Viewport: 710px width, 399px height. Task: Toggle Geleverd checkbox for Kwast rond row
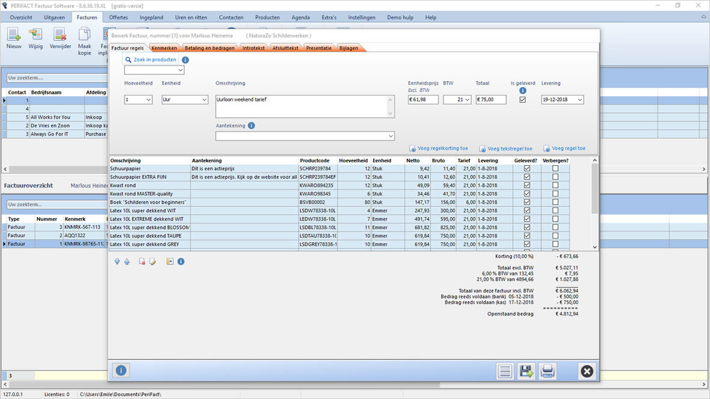pos(527,186)
